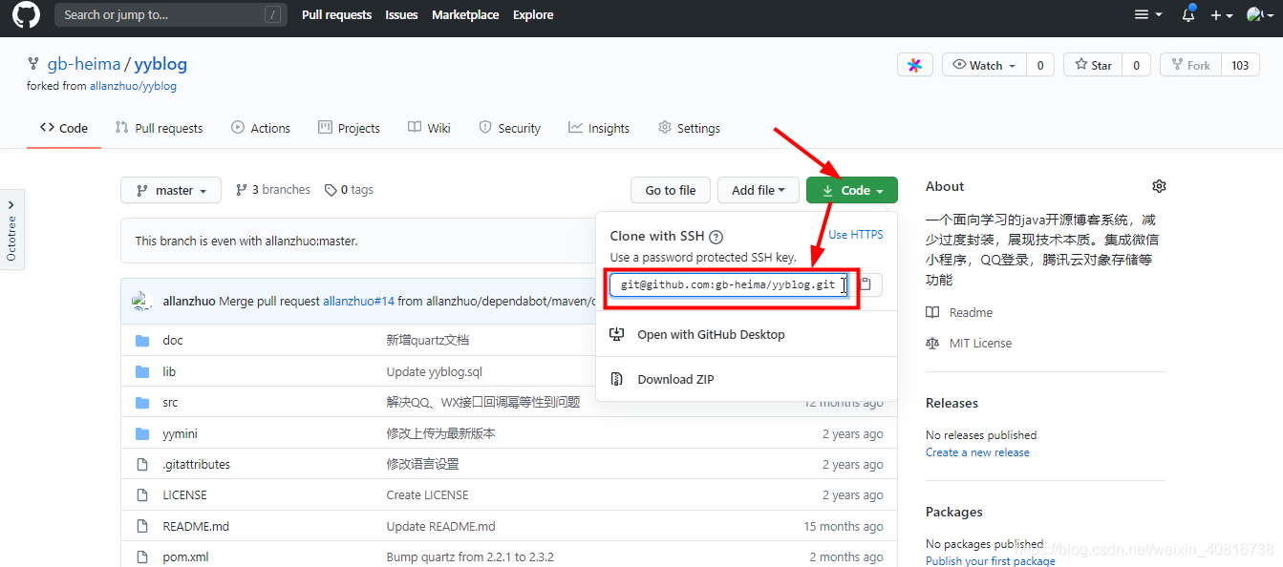Viewport: 1283px width, 567px height.
Task: Open the Update yyblog.sql commit message
Action: coord(434,371)
